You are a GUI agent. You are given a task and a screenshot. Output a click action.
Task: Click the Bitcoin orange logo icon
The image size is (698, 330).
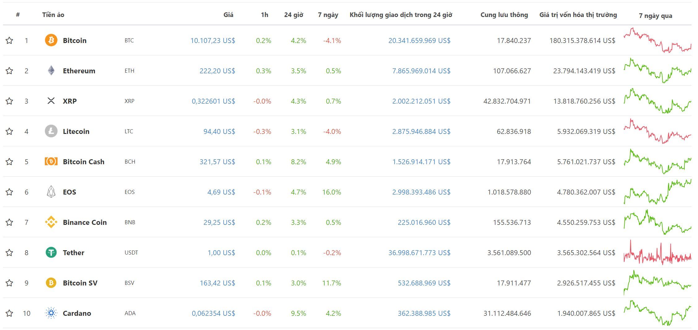tap(51, 40)
